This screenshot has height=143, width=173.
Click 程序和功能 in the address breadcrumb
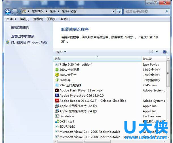[69, 11]
